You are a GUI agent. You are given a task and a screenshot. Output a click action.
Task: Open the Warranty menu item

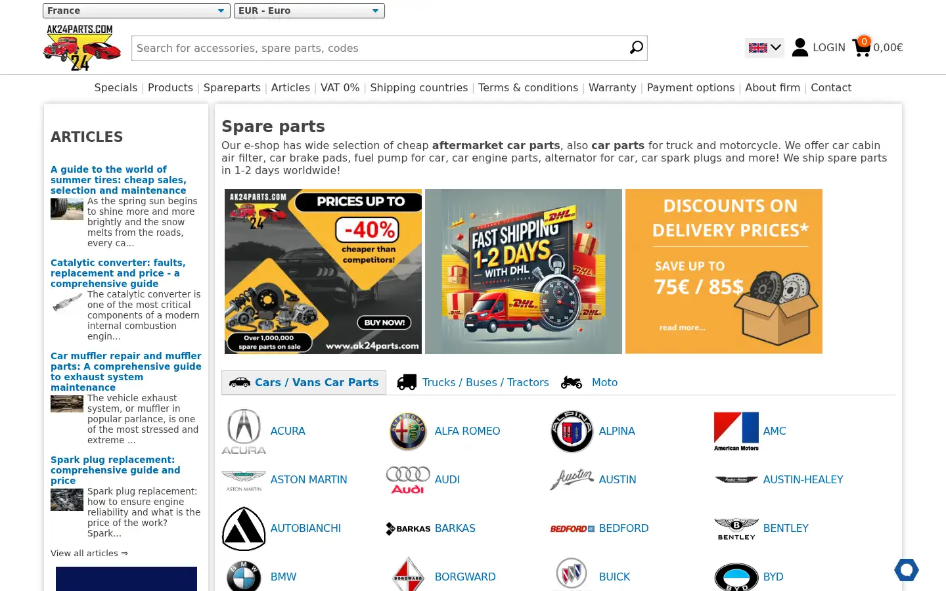[x=612, y=87]
